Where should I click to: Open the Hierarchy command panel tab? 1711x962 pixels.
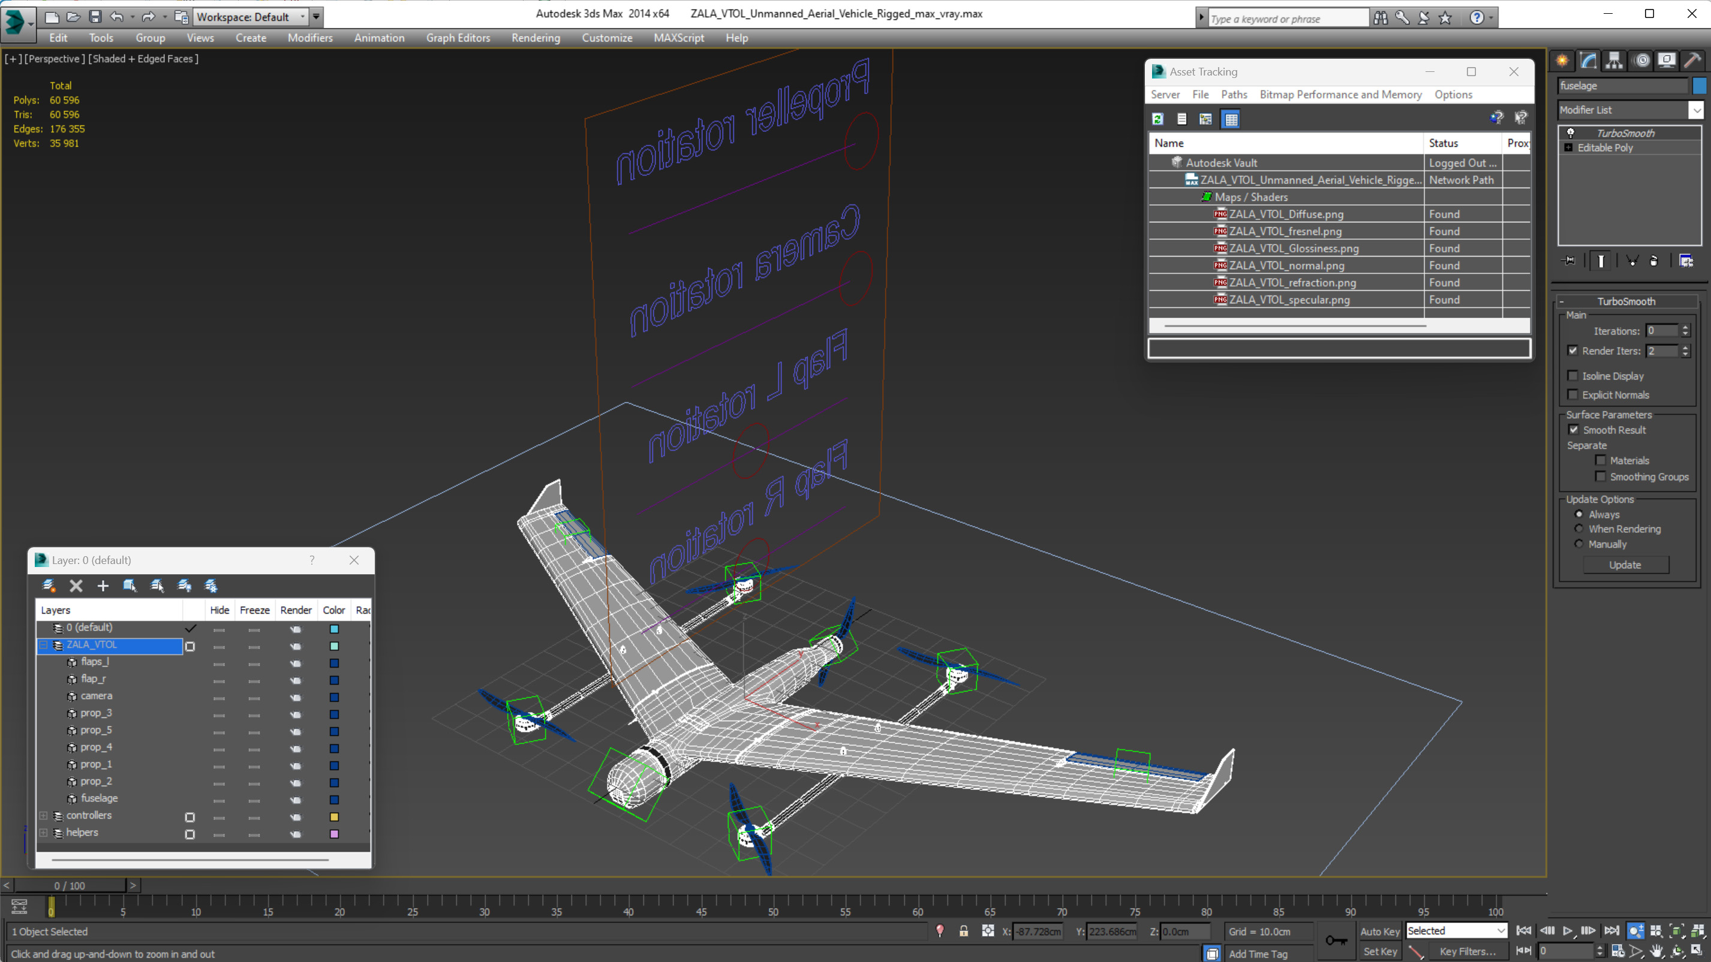pos(1614,61)
